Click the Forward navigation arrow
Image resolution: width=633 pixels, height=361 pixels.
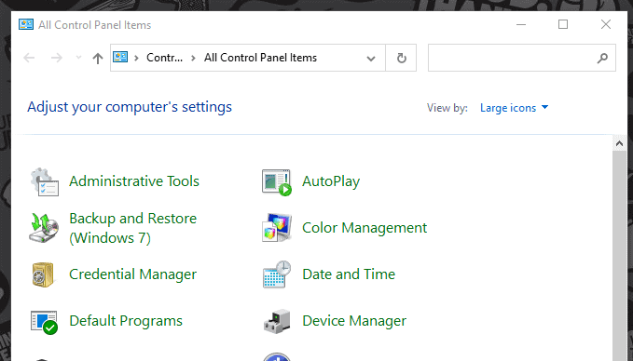click(57, 58)
